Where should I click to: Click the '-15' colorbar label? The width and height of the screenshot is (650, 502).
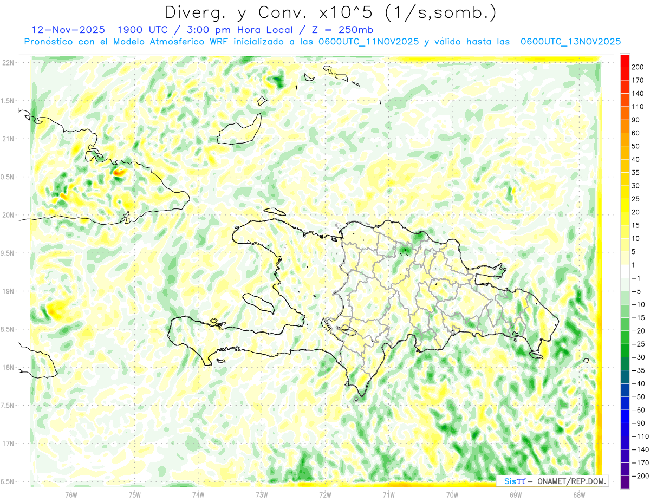(638, 318)
